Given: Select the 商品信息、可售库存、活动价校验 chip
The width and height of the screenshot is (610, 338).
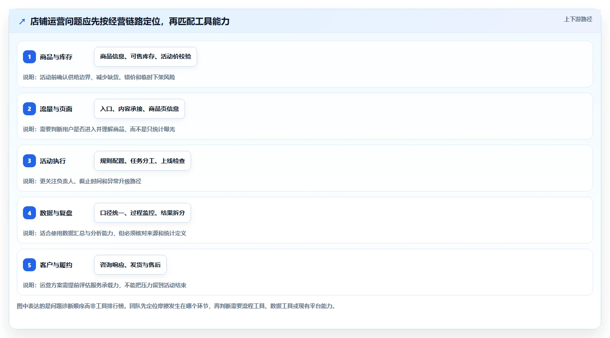Looking at the screenshot, I should [x=146, y=57].
